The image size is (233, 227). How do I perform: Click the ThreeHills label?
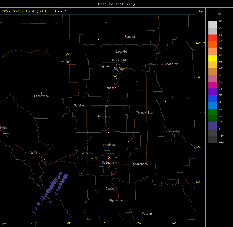pyautogui.click(x=144, y=113)
